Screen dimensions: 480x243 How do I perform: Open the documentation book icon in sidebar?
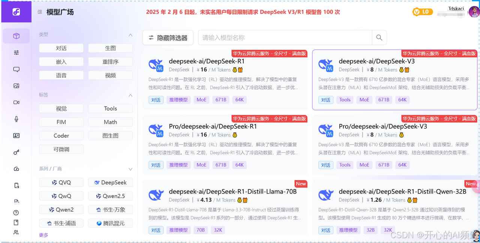tap(16, 222)
